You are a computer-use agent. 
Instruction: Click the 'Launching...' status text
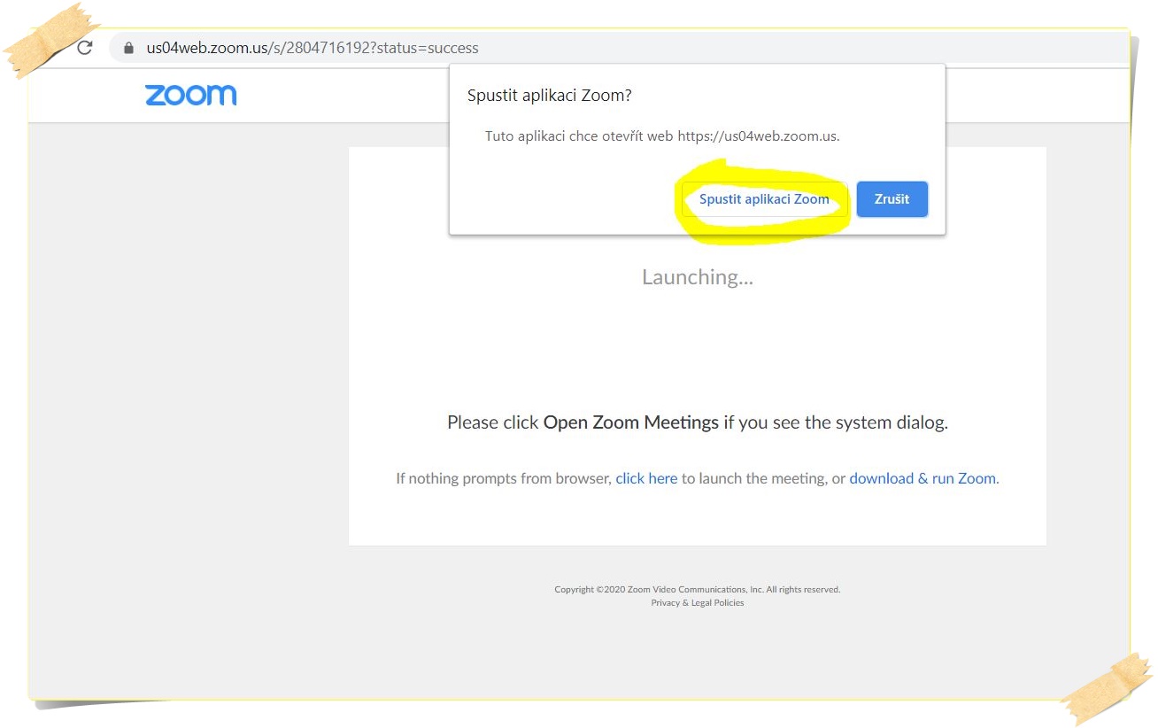click(698, 277)
